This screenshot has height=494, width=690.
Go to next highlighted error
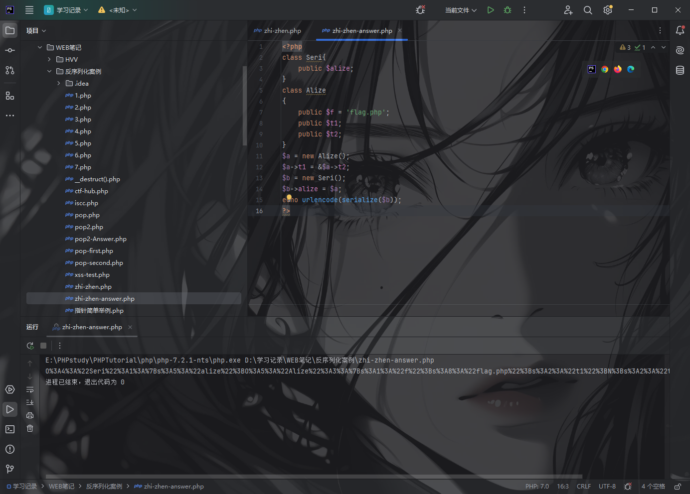664,47
